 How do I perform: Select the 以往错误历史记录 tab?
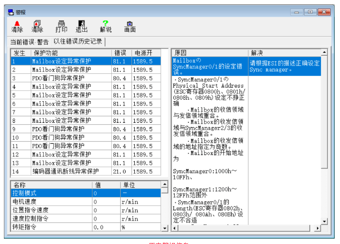point(78,41)
